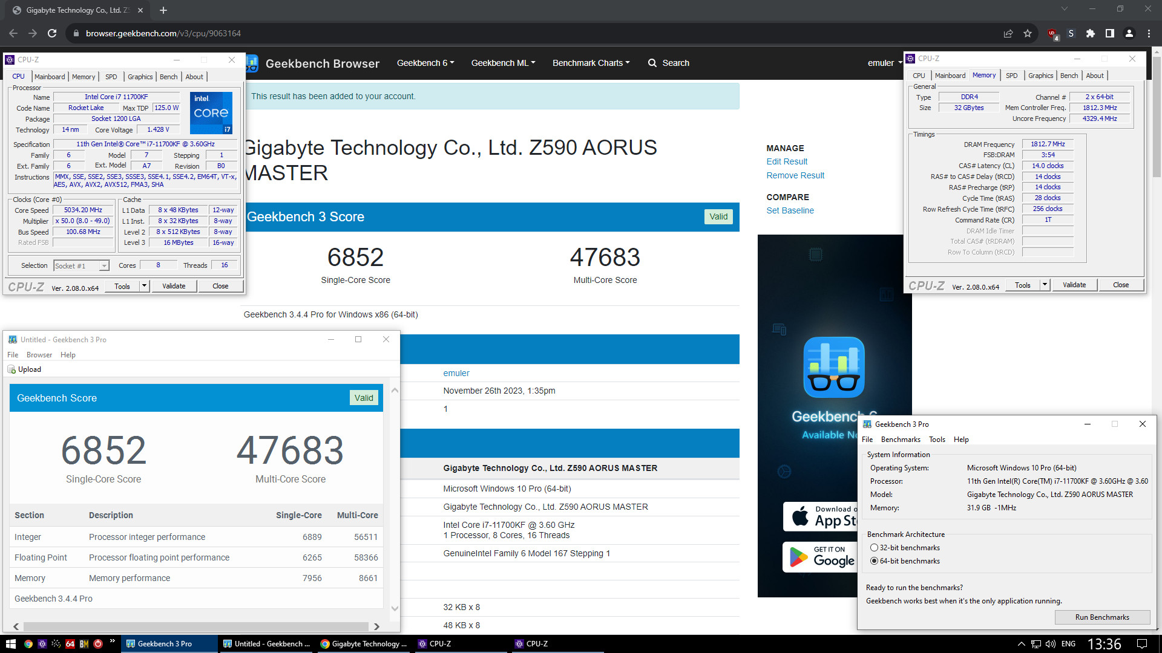Click the purple CPU-Z quick launch icon
The height and width of the screenshot is (653, 1162).
point(42,644)
